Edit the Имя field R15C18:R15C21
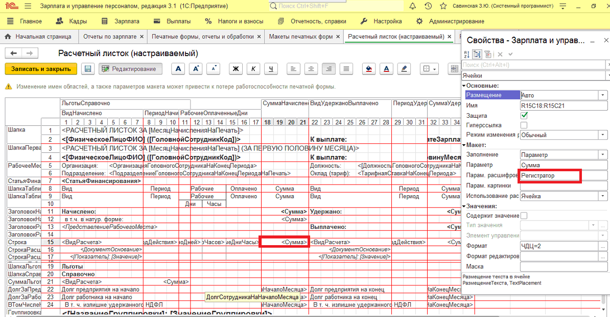 pyautogui.click(x=564, y=105)
